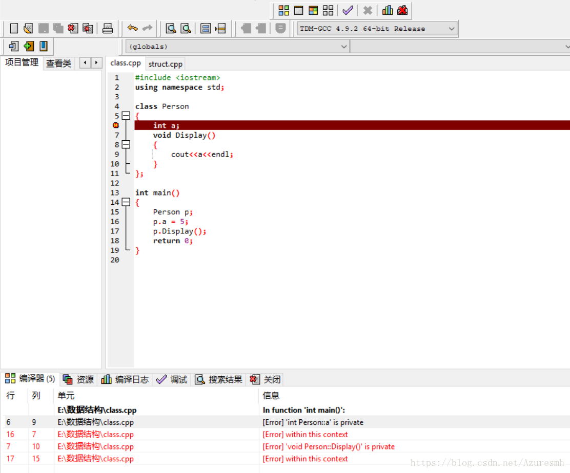Stop execution gray X icon
This screenshot has width=570, height=473.
(x=368, y=10)
